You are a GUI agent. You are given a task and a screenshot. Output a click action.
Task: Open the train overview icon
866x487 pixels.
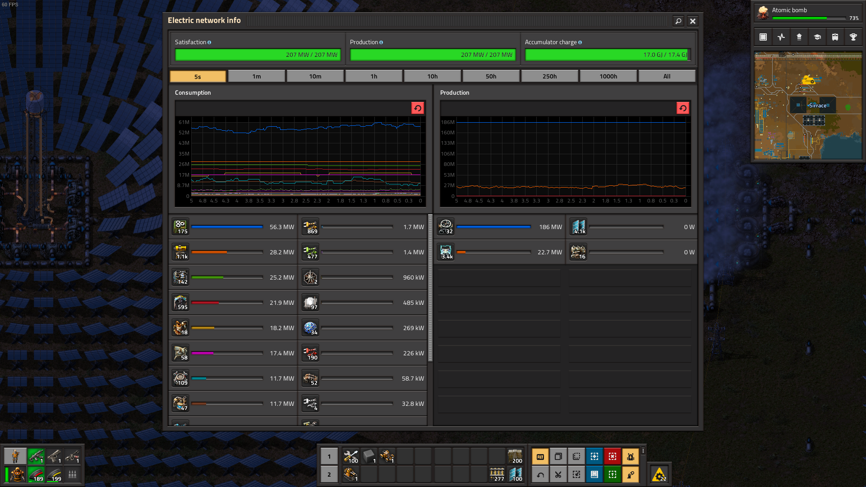click(x=835, y=37)
